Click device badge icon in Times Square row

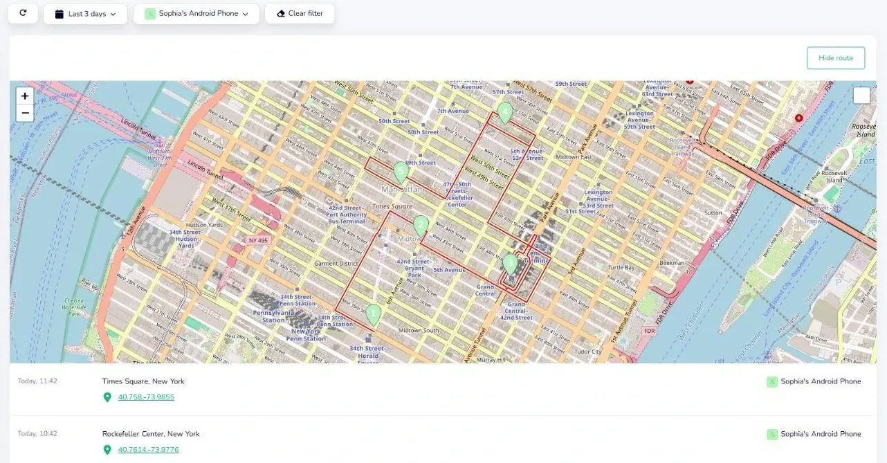pos(772,381)
